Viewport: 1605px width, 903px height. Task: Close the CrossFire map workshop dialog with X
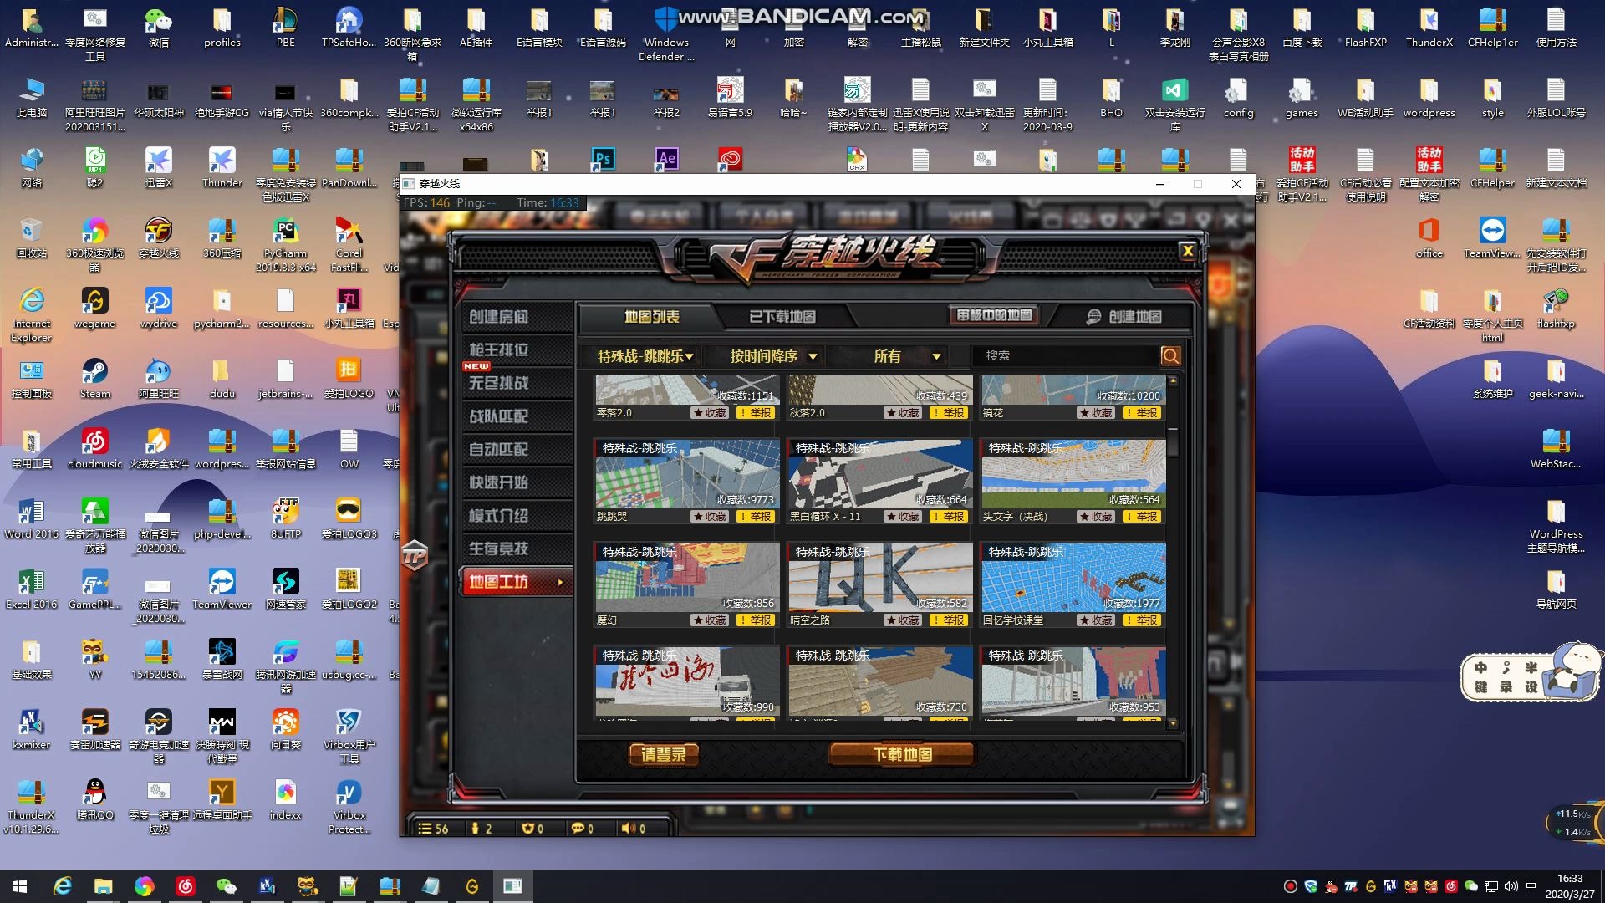1187,251
